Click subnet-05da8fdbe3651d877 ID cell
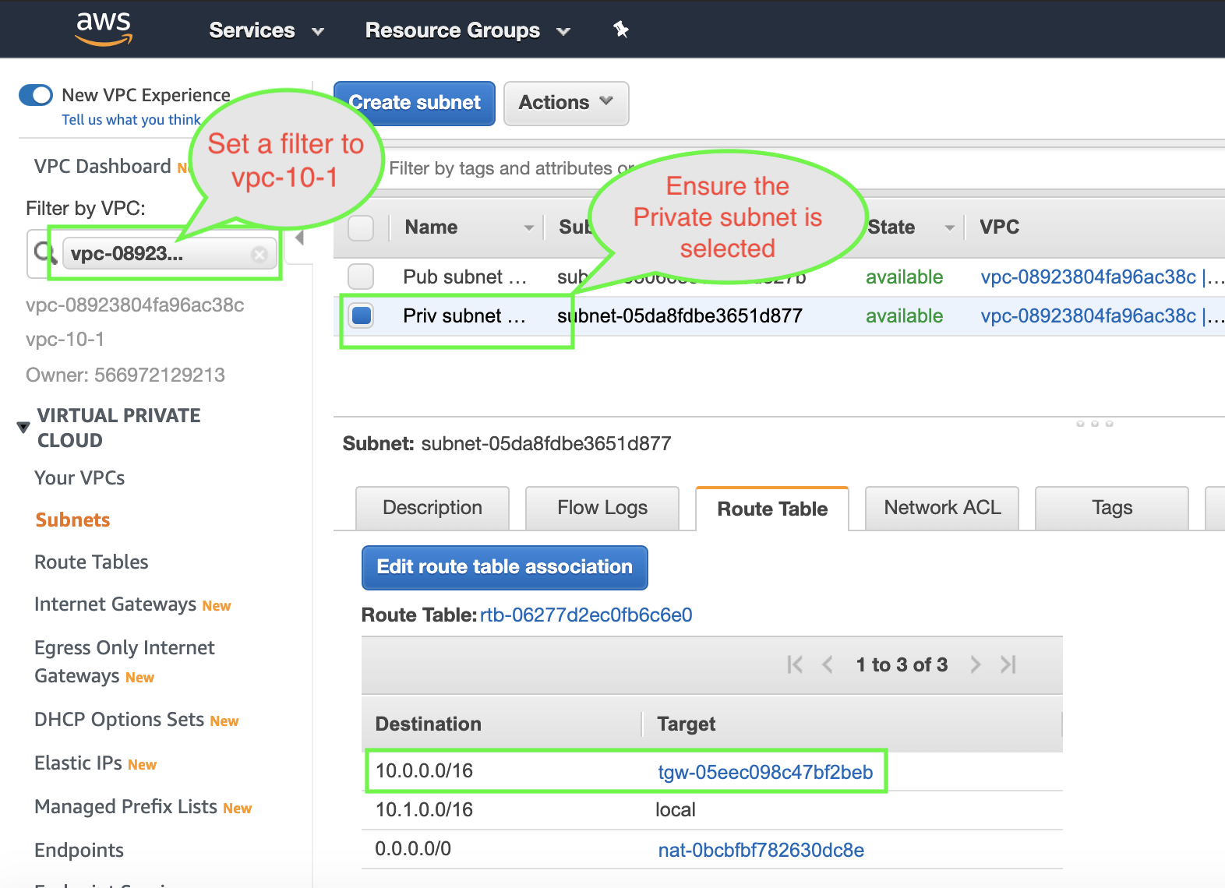The height and width of the screenshot is (888, 1225). tap(680, 315)
